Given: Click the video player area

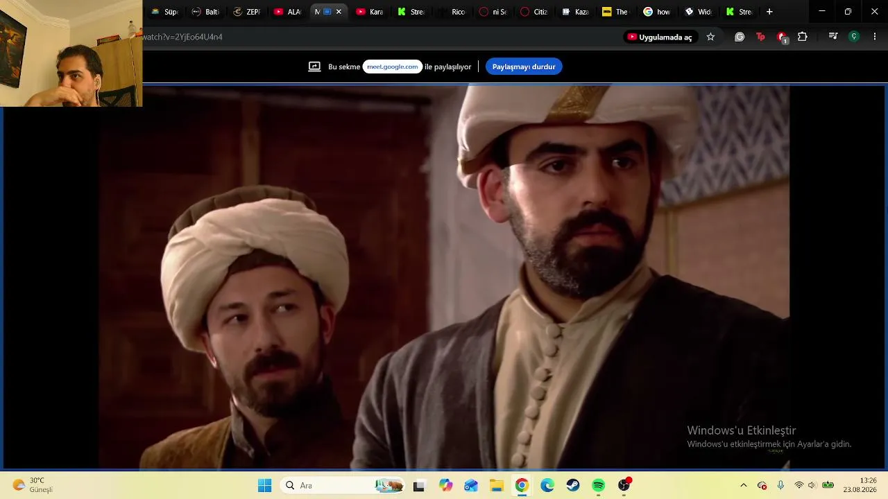Looking at the screenshot, I should tap(444, 277).
